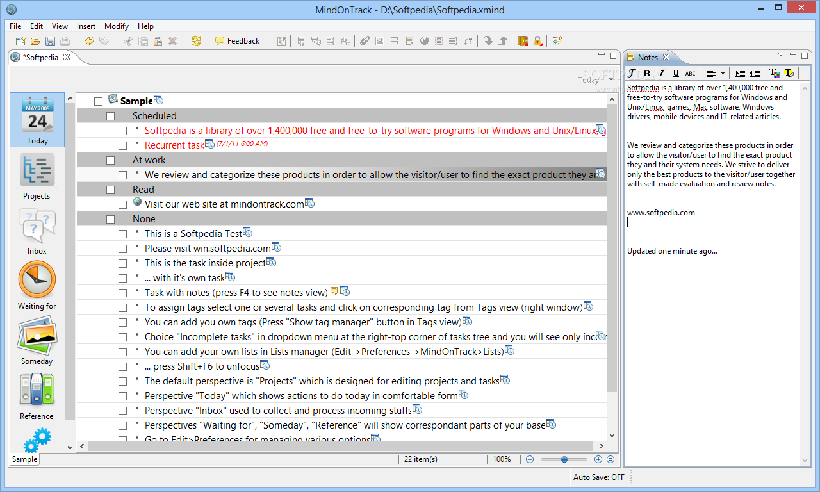Select the *Softpedia editor tab
This screenshot has width=820, height=492.
[40, 58]
